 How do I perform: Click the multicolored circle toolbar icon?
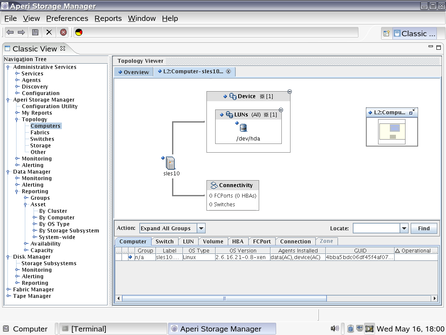(x=79, y=32)
